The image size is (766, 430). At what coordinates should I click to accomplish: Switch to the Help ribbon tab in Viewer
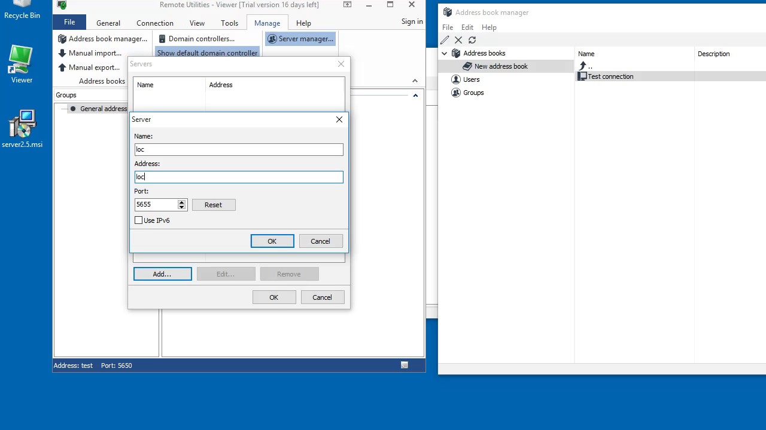(303, 23)
